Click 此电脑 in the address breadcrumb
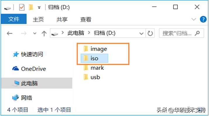Image resolution: width=209 pixels, height=116 pixels. (76, 33)
